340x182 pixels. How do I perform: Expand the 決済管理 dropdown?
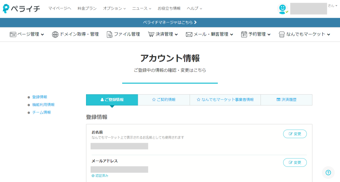tap(176, 34)
